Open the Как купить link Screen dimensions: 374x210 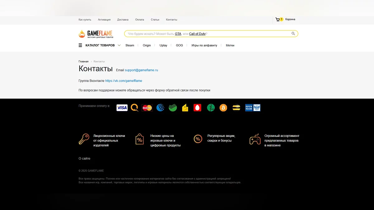click(x=85, y=20)
